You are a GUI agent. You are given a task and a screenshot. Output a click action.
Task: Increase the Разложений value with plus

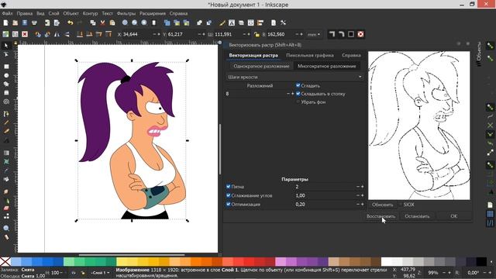(293, 94)
